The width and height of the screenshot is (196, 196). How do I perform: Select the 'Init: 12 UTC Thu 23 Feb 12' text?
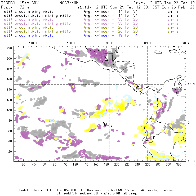164,3
